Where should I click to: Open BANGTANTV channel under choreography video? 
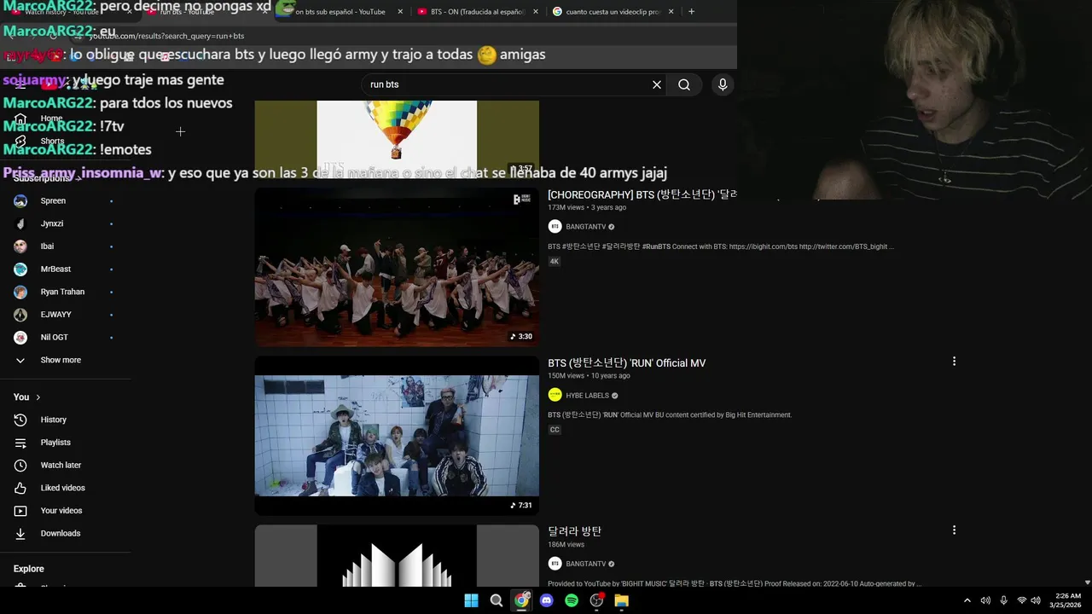pos(585,227)
